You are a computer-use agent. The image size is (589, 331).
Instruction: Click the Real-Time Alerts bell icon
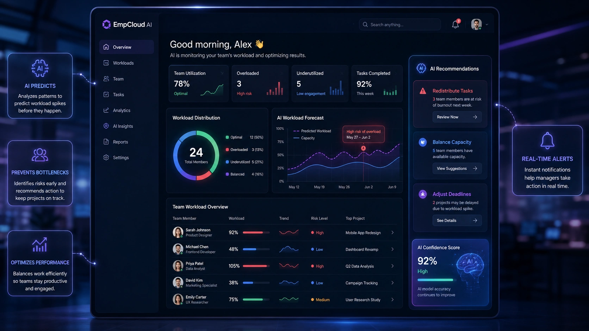pos(547,140)
